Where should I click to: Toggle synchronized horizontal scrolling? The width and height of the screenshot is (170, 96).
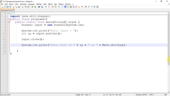56,7
